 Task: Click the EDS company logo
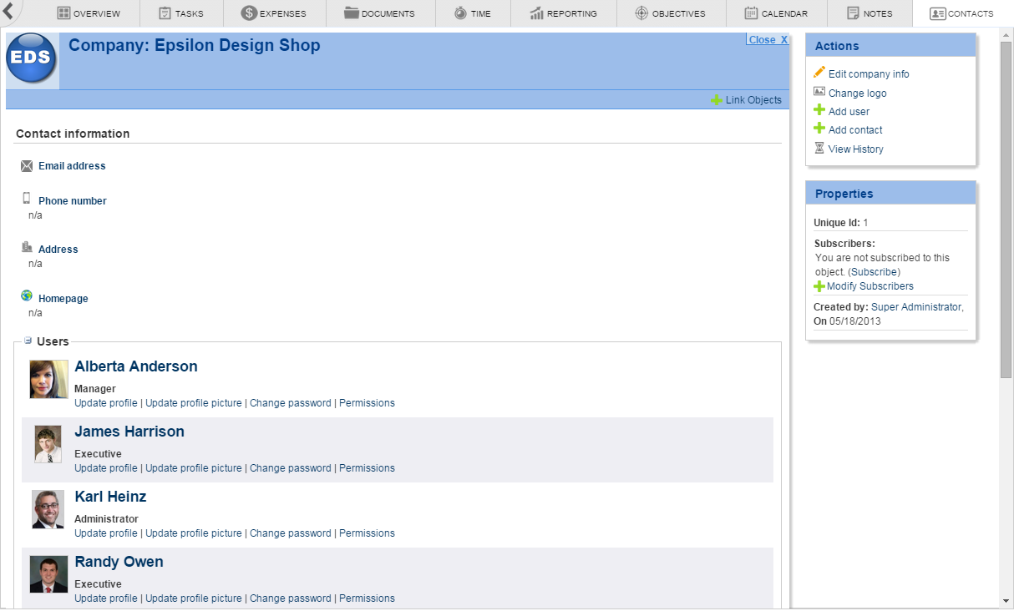tap(33, 60)
